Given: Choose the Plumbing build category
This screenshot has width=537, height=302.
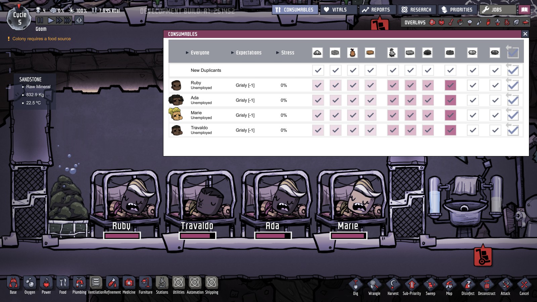Looking at the screenshot, I should (x=79, y=286).
